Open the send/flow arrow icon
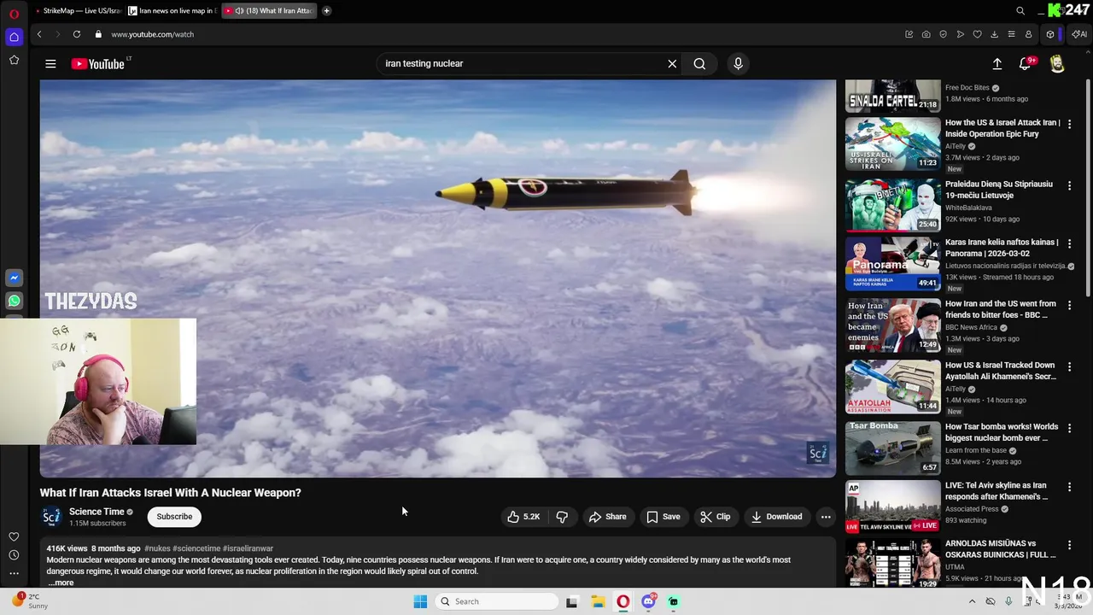This screenshot has width=1093, height=615. pyautogui.click(x=961, y=34)
